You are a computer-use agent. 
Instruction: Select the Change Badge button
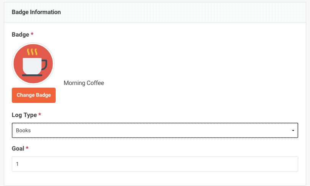click(34, 95)
